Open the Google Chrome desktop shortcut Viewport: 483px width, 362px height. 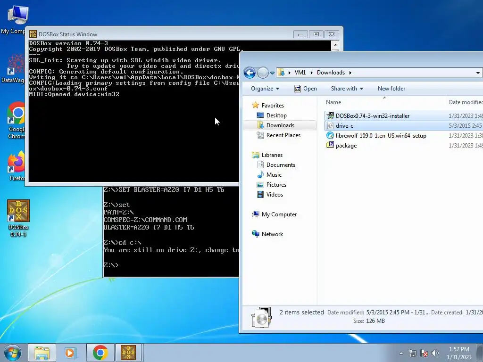16,121
